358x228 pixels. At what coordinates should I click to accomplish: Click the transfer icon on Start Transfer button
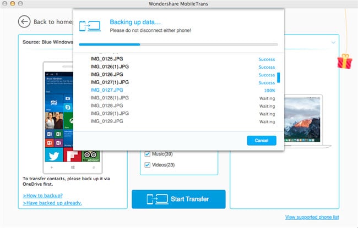coord(158,199)
